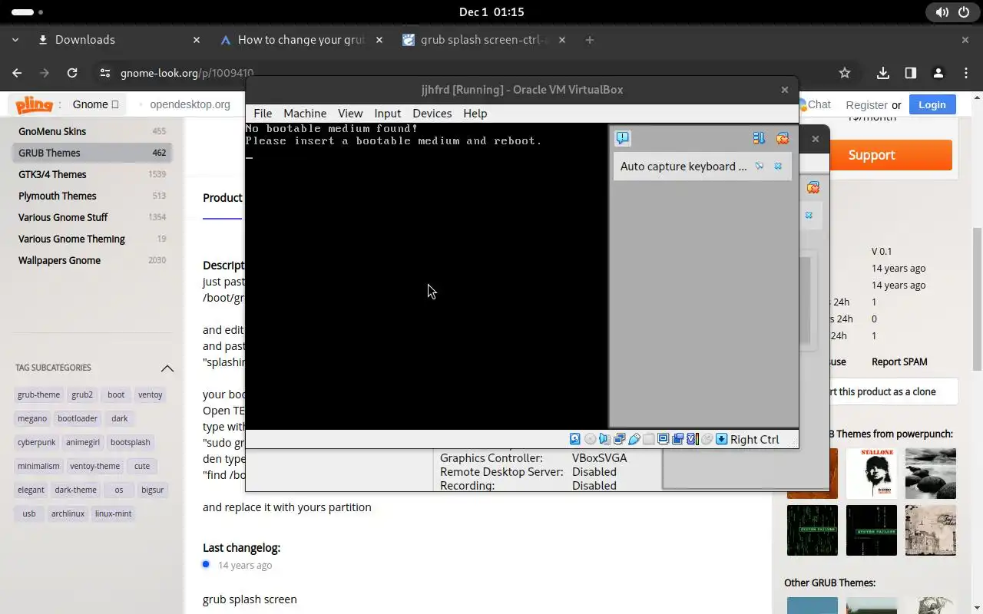This screenshot has height=614, width=983.
Task: Open the browser three-dot menu
Action: point(966,73)
